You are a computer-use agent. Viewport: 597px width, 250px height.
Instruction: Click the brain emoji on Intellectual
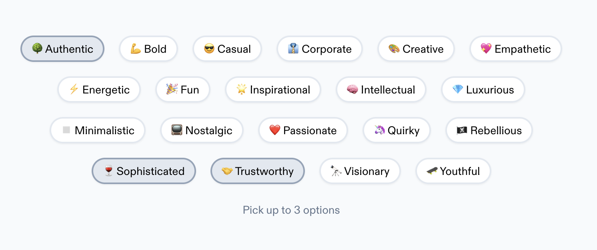click(353, 89)
